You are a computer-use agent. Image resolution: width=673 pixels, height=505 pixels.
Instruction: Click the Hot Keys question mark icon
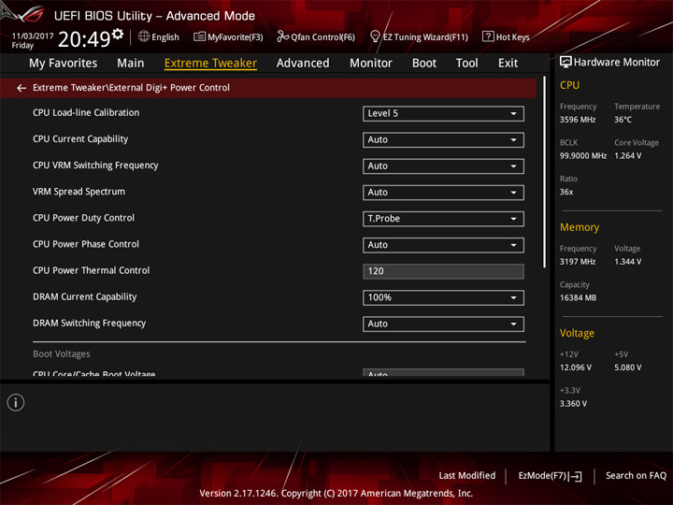488,36
